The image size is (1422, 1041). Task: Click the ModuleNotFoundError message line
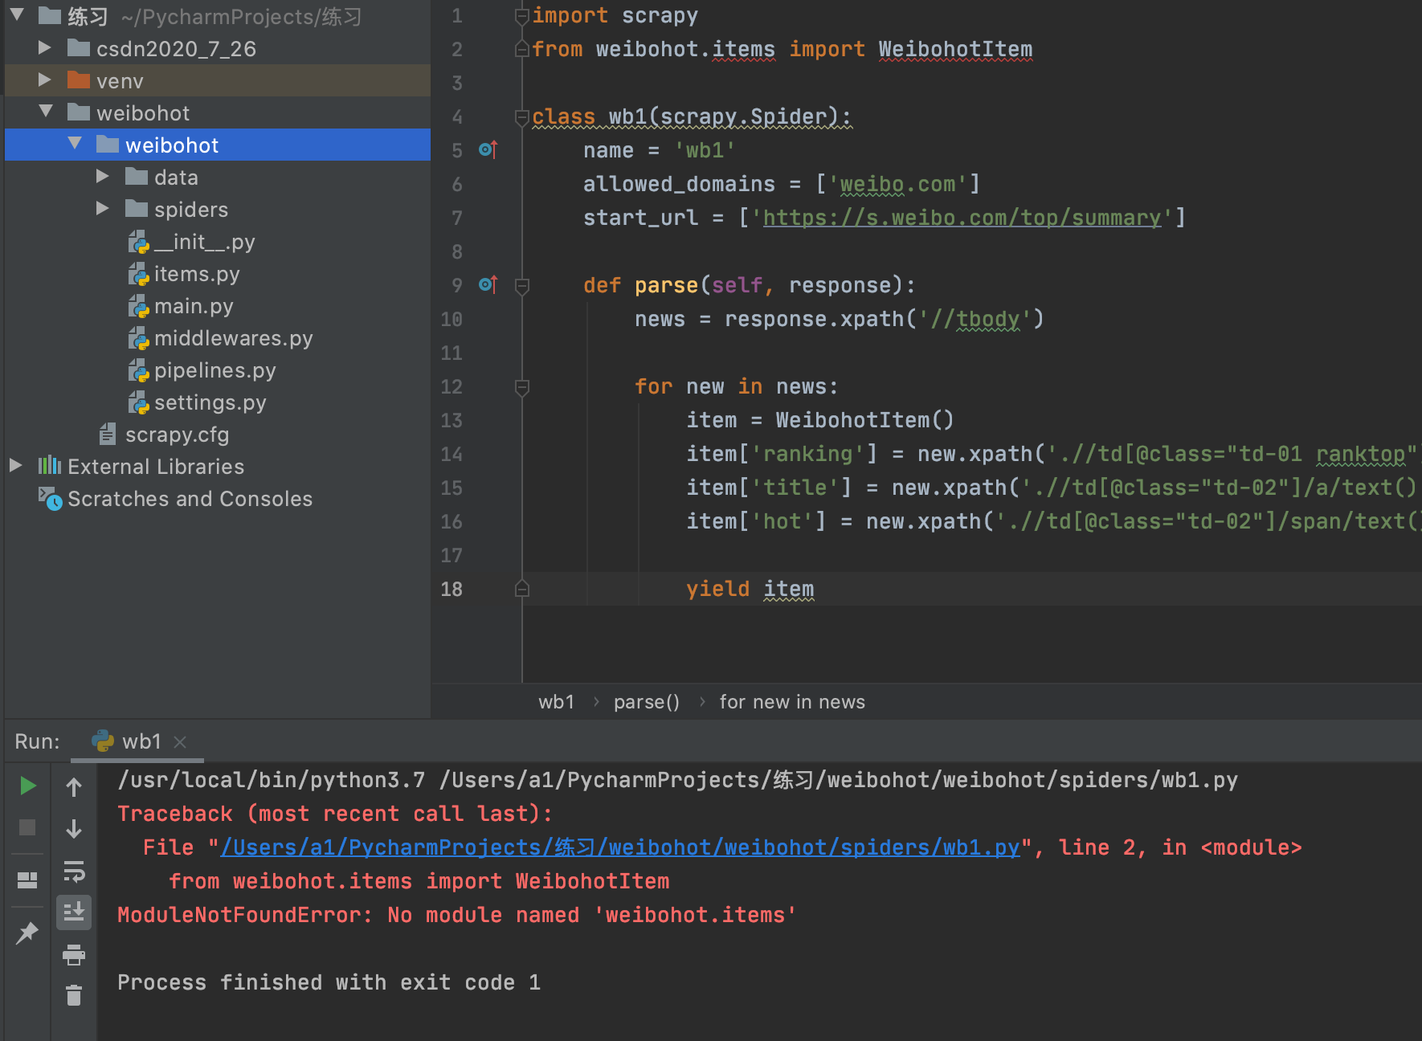click(456, 915)
